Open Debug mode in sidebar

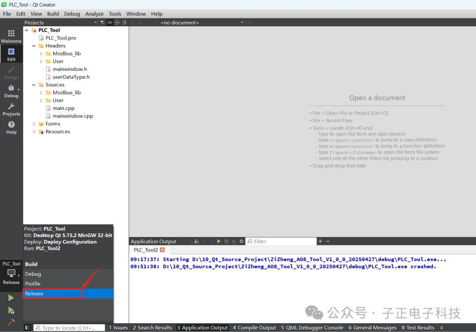pyautogui.click(x=11, y=91)
